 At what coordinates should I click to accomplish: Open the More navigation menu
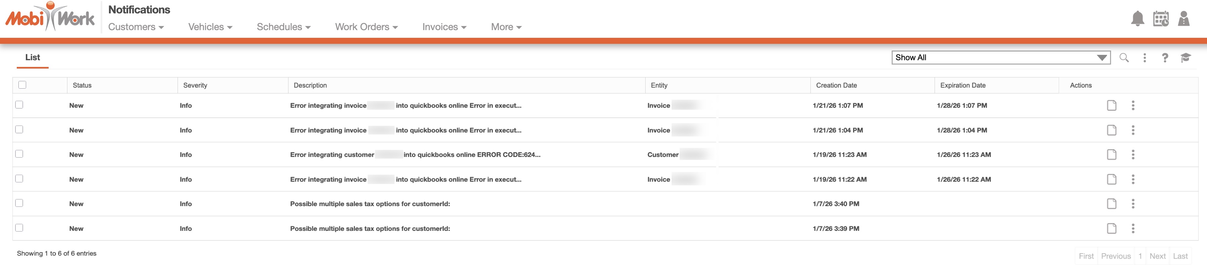[x=506, y=27]
